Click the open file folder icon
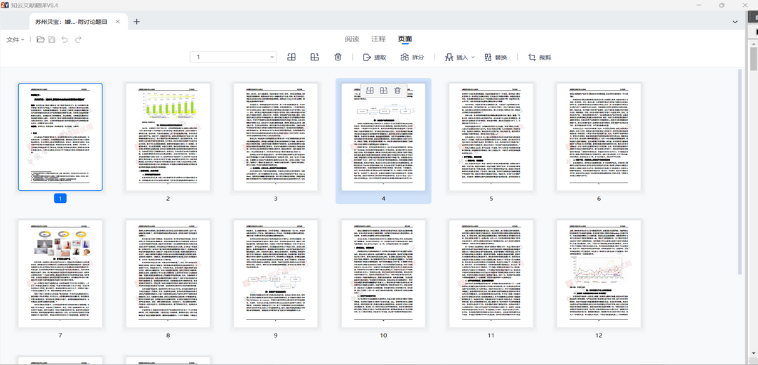758x365 pixels. (41, 40)
